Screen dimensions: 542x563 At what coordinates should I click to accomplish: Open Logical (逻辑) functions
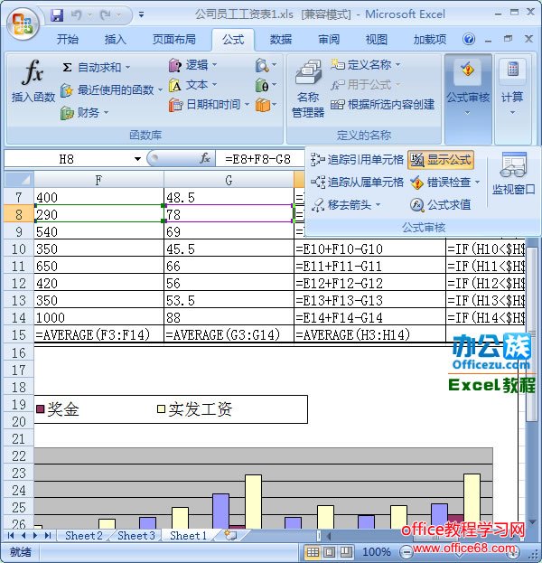192,65
